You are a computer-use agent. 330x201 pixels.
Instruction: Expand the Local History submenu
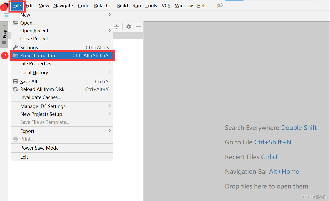click(62, 72)
